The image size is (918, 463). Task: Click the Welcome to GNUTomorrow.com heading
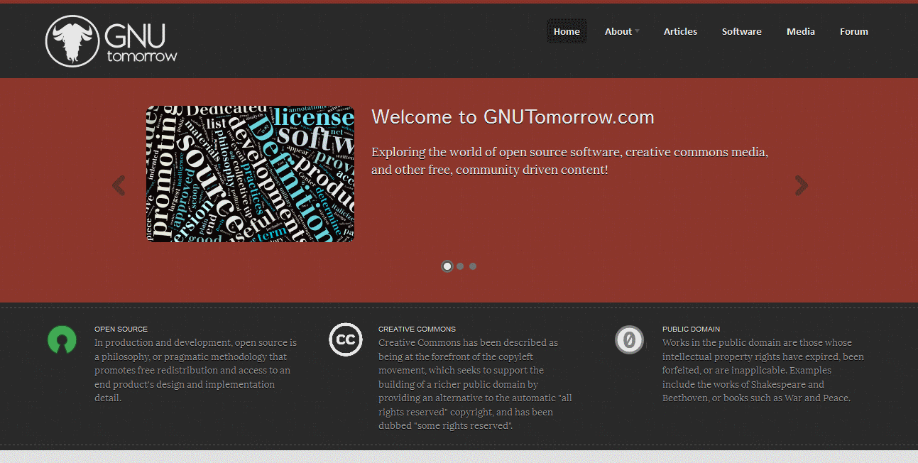point(513,117)
